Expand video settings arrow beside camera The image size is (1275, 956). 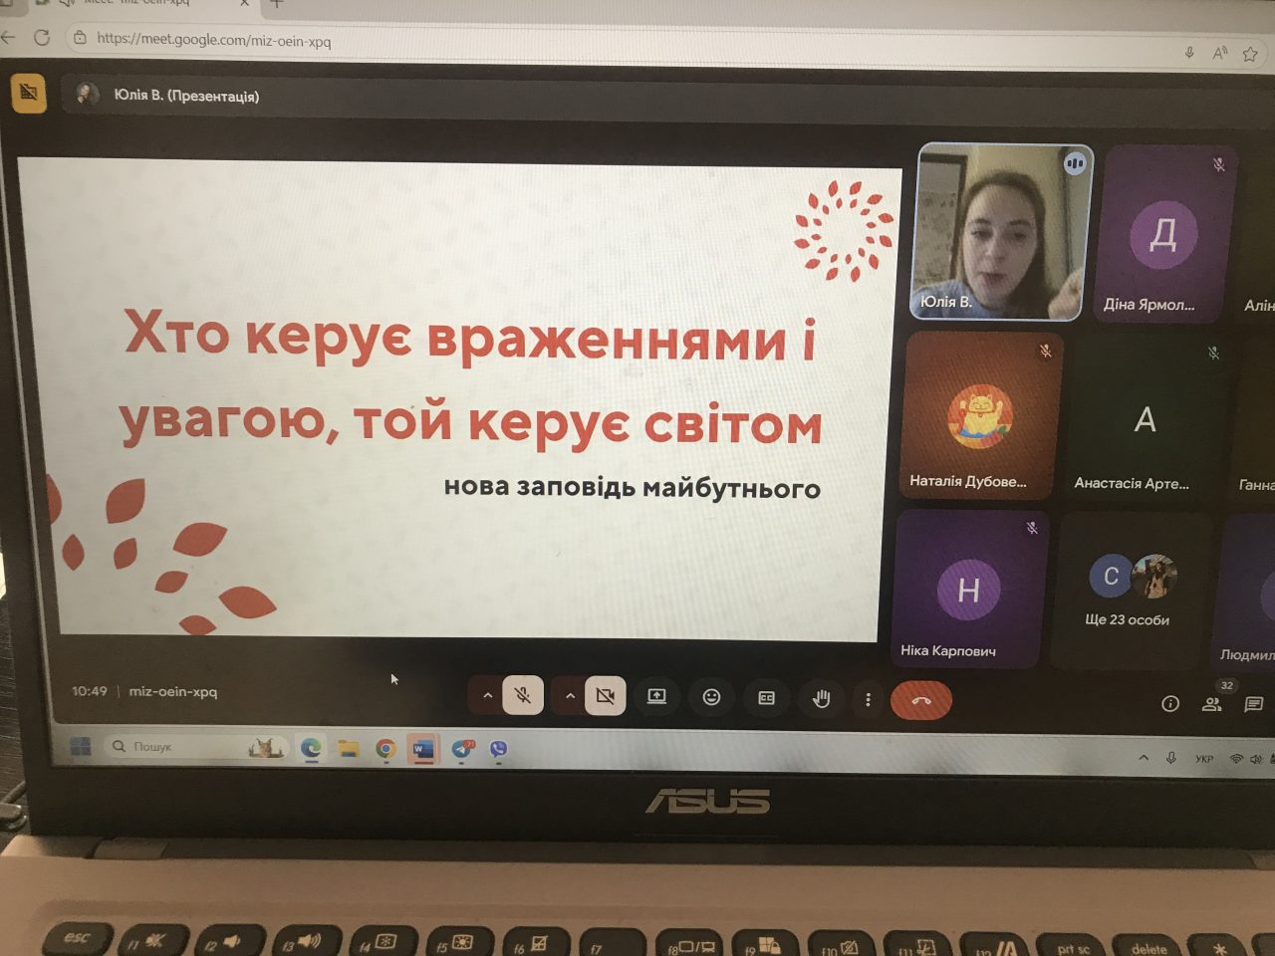click(570, 695)
